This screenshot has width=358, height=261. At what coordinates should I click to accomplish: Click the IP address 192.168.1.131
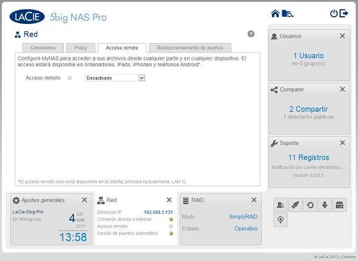click(158, 212)
